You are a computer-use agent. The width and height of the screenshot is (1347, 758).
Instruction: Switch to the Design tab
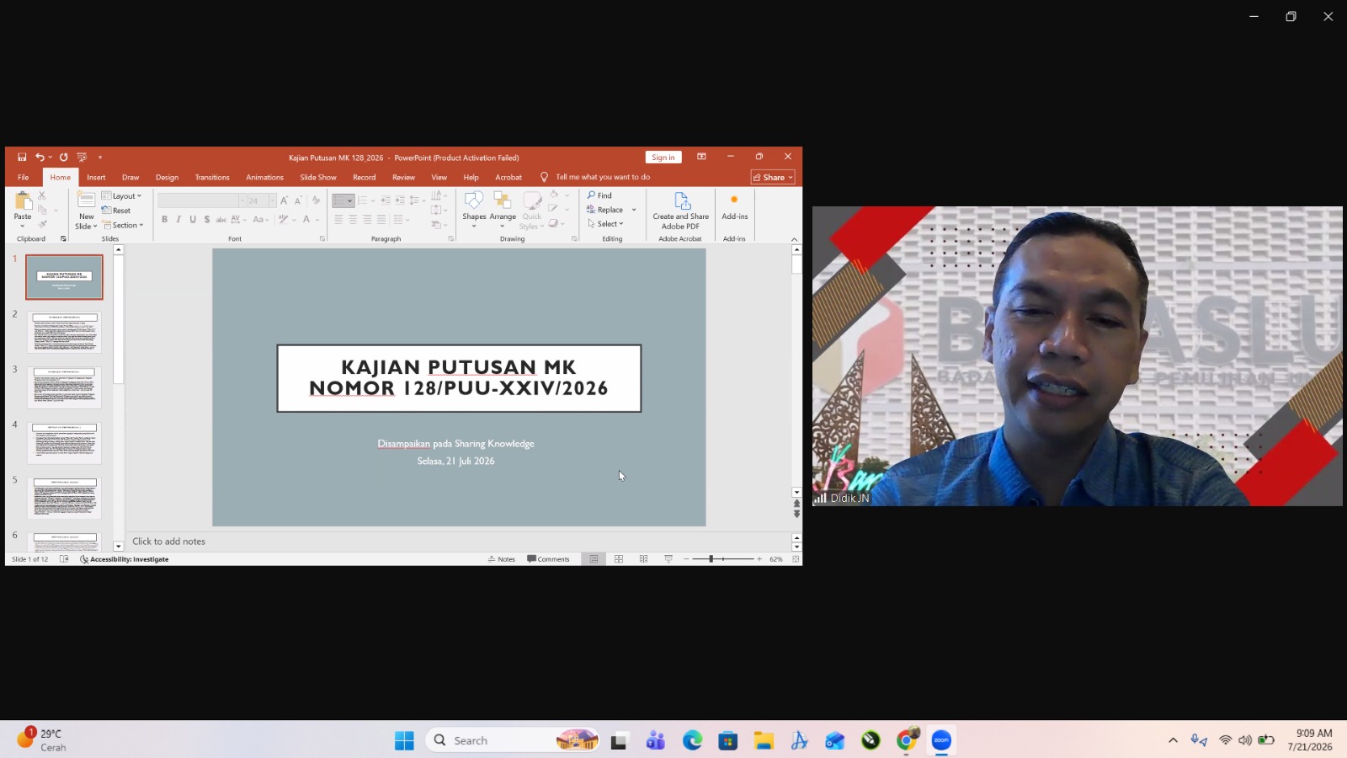pyautogui.click(x=167, y=178)
